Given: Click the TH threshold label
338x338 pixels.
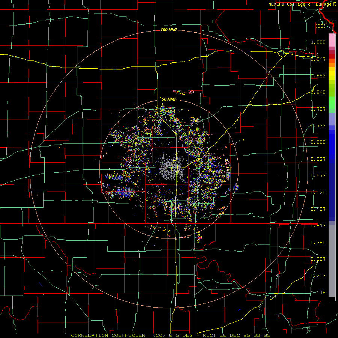Looking at the screenshot, I should click(x=323, y=293).
